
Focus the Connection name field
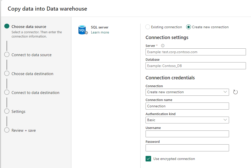click(x=187, y=106)
